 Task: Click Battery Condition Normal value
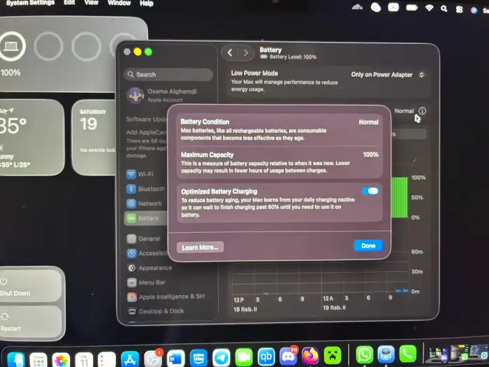(x=369, y=122)
